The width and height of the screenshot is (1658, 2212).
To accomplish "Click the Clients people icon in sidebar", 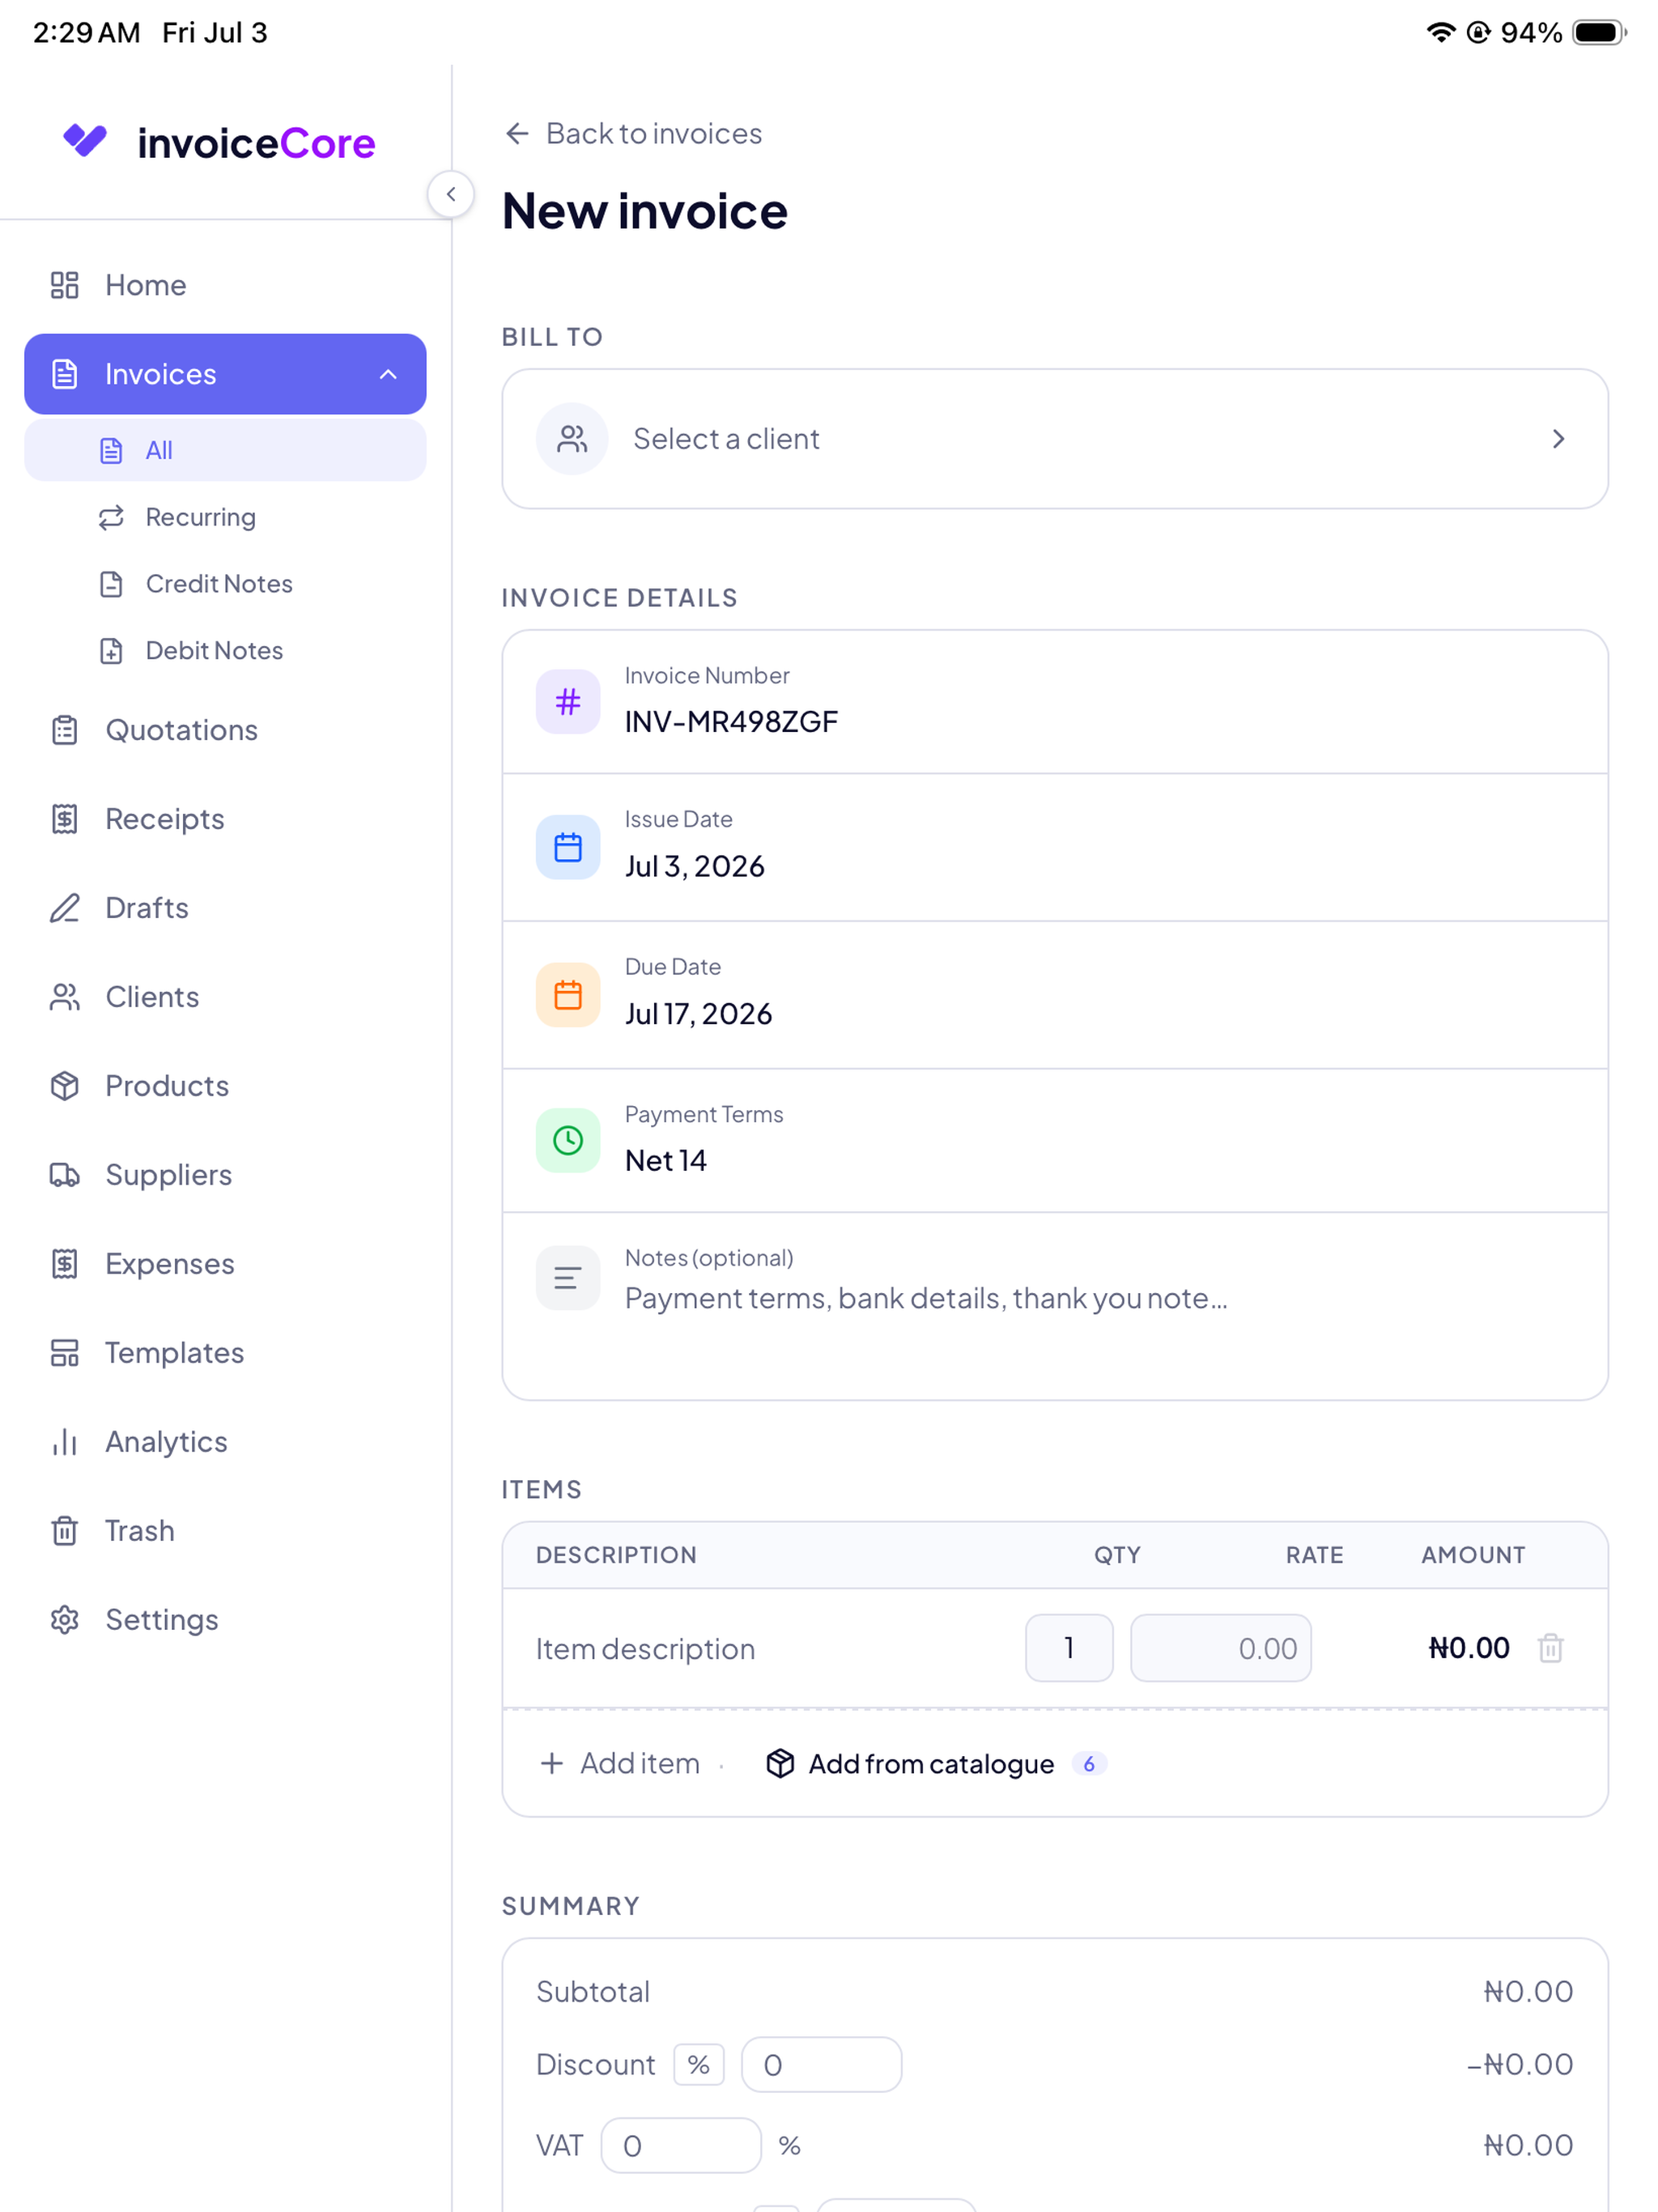I will click(x=65, y=997).
